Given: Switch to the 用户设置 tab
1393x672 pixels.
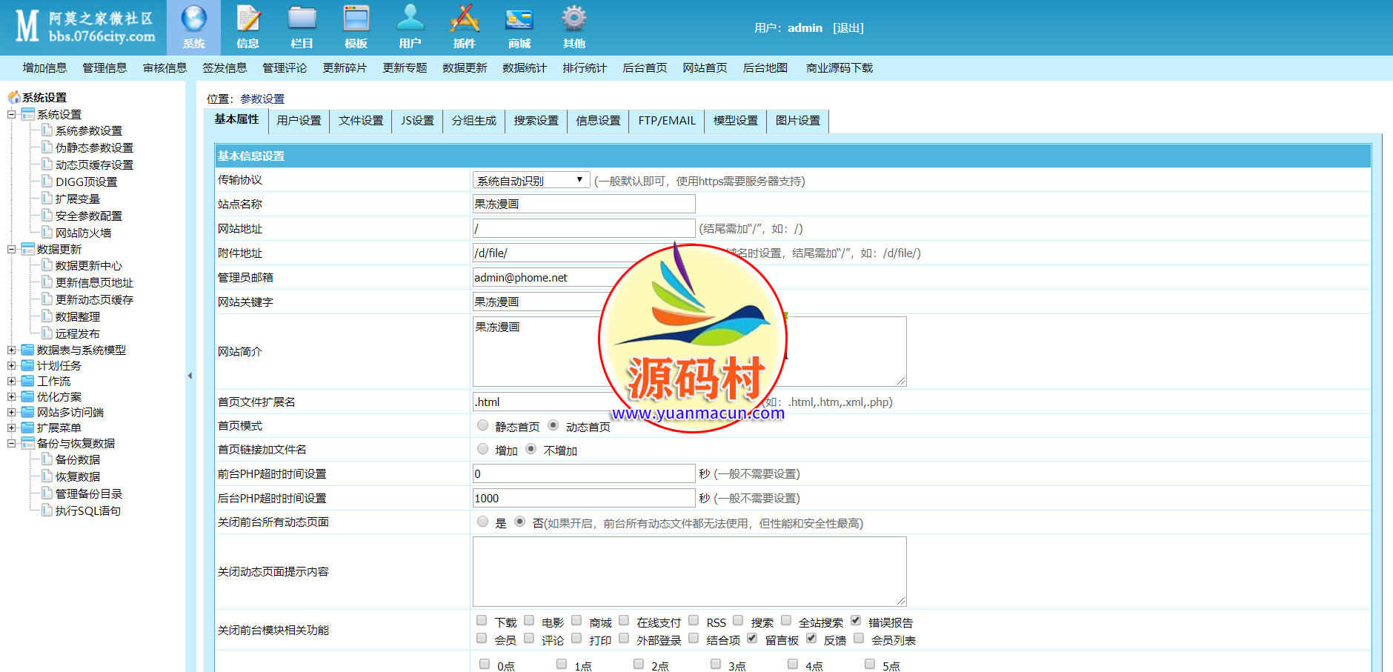Looking at the screenshot, I should click(x=299, y=121).
